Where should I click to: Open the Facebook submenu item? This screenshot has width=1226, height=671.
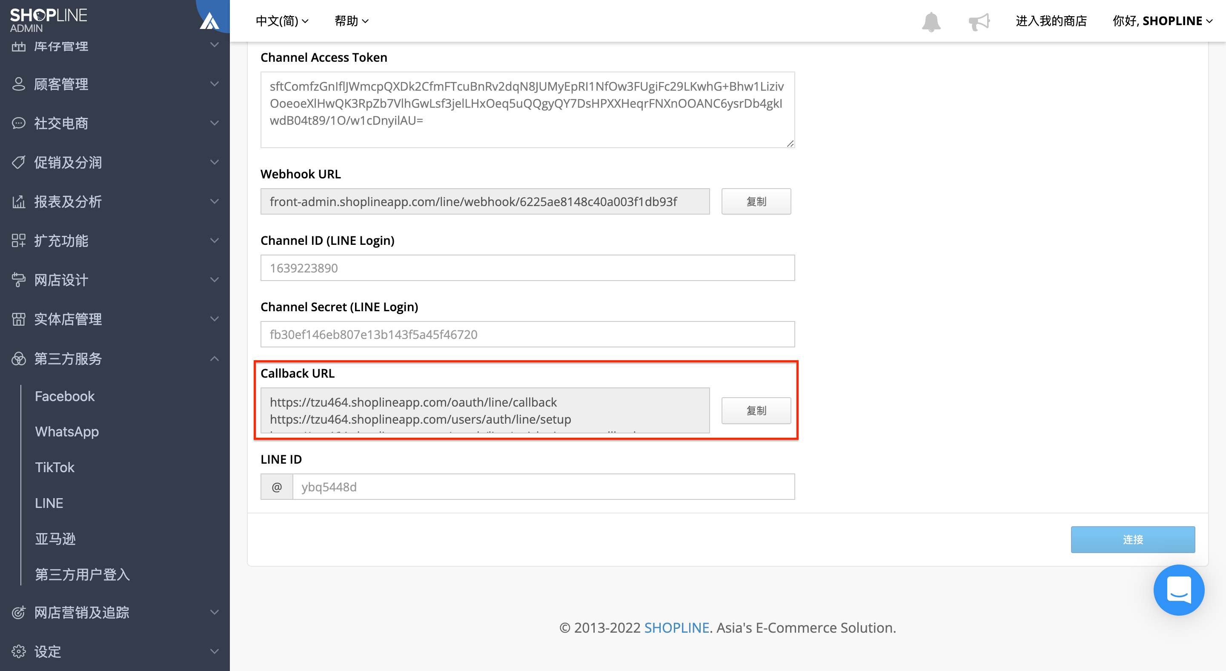click(65, 396)
